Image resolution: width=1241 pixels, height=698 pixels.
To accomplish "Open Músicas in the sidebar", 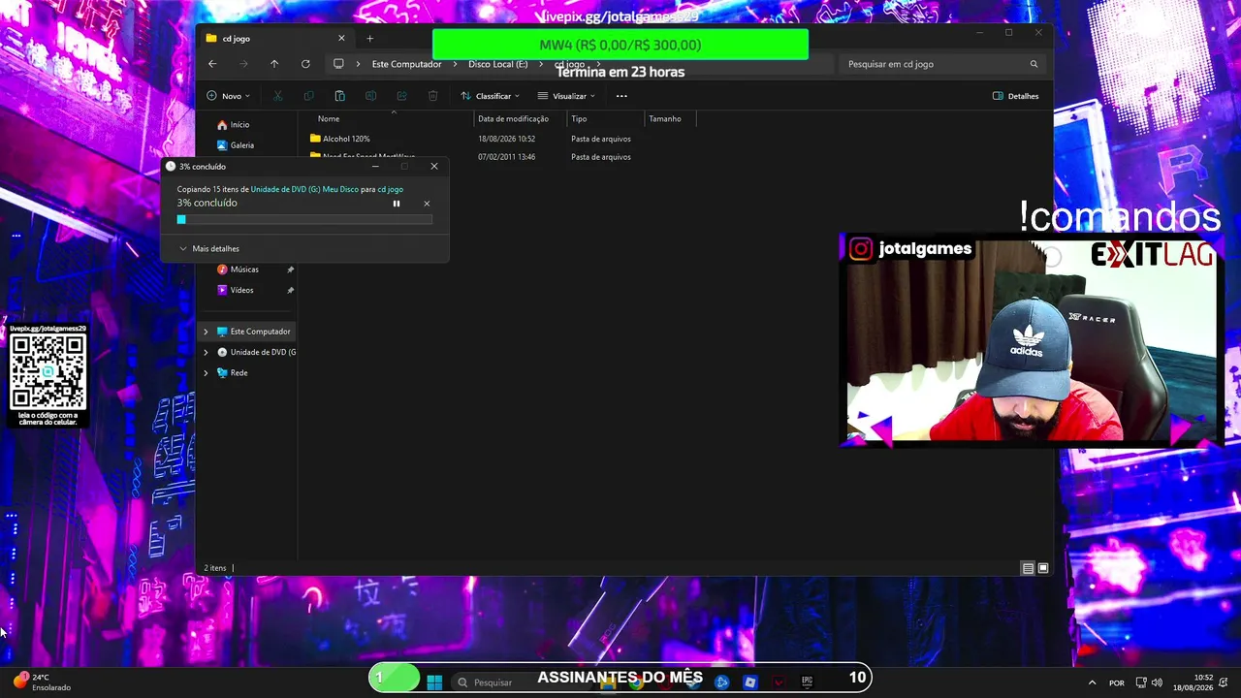I will click(238, 270).
